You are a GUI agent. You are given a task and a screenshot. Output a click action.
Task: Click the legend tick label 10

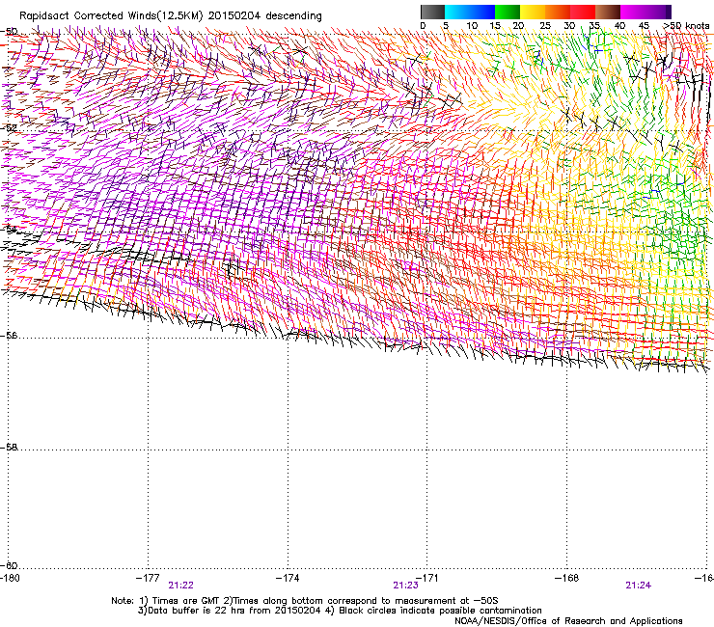click(472, 25)
